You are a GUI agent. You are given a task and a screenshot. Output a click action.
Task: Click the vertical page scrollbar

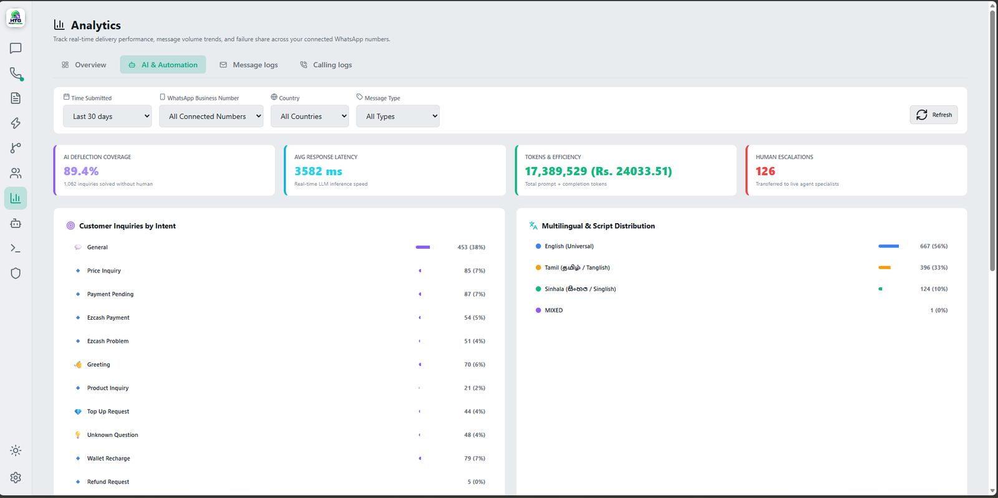point(992,140)
